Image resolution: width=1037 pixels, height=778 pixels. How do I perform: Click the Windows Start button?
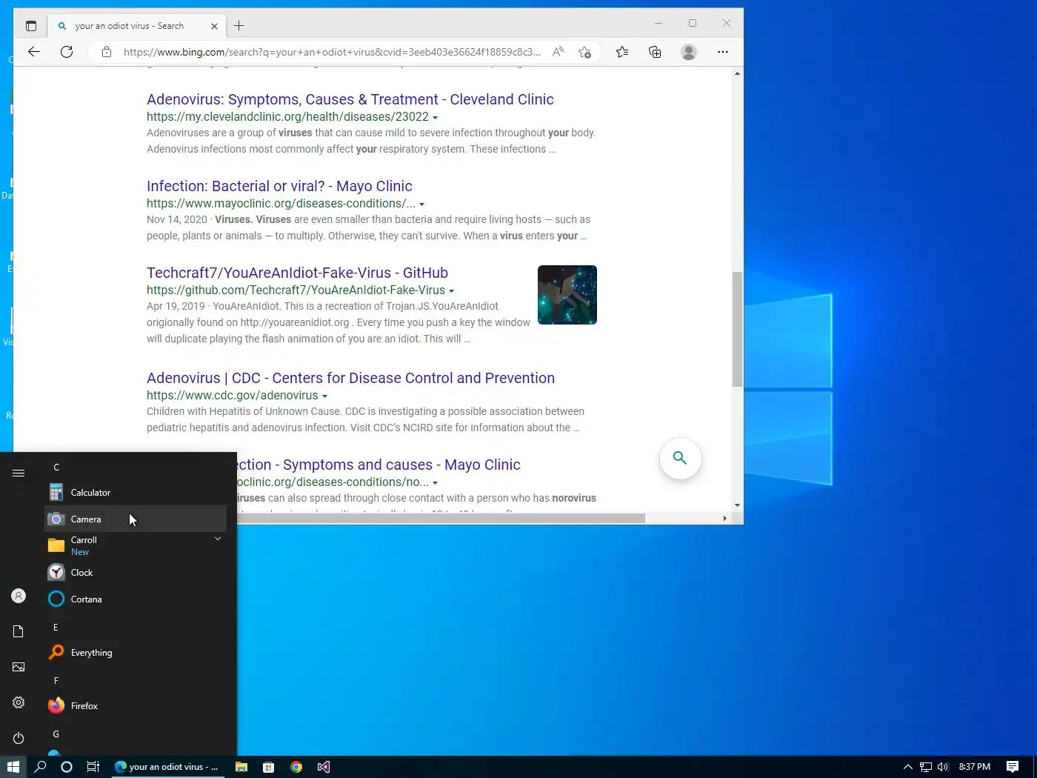pyautogui.click(x=13, y=767)
